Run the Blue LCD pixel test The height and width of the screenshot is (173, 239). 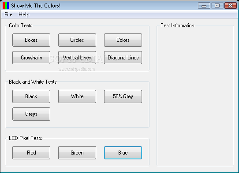point(123,153)
